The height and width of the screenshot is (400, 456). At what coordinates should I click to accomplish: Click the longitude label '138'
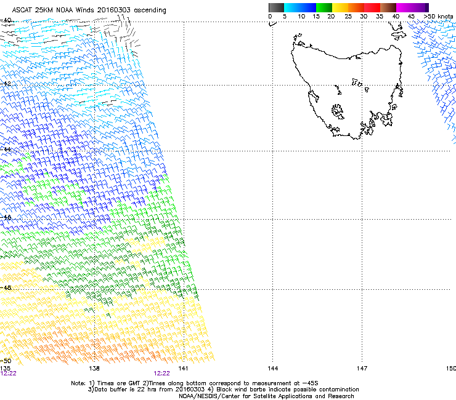(94, 369)
